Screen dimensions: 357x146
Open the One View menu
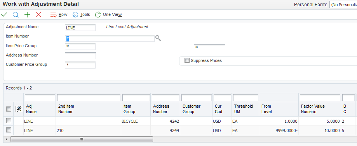[108, 15]
